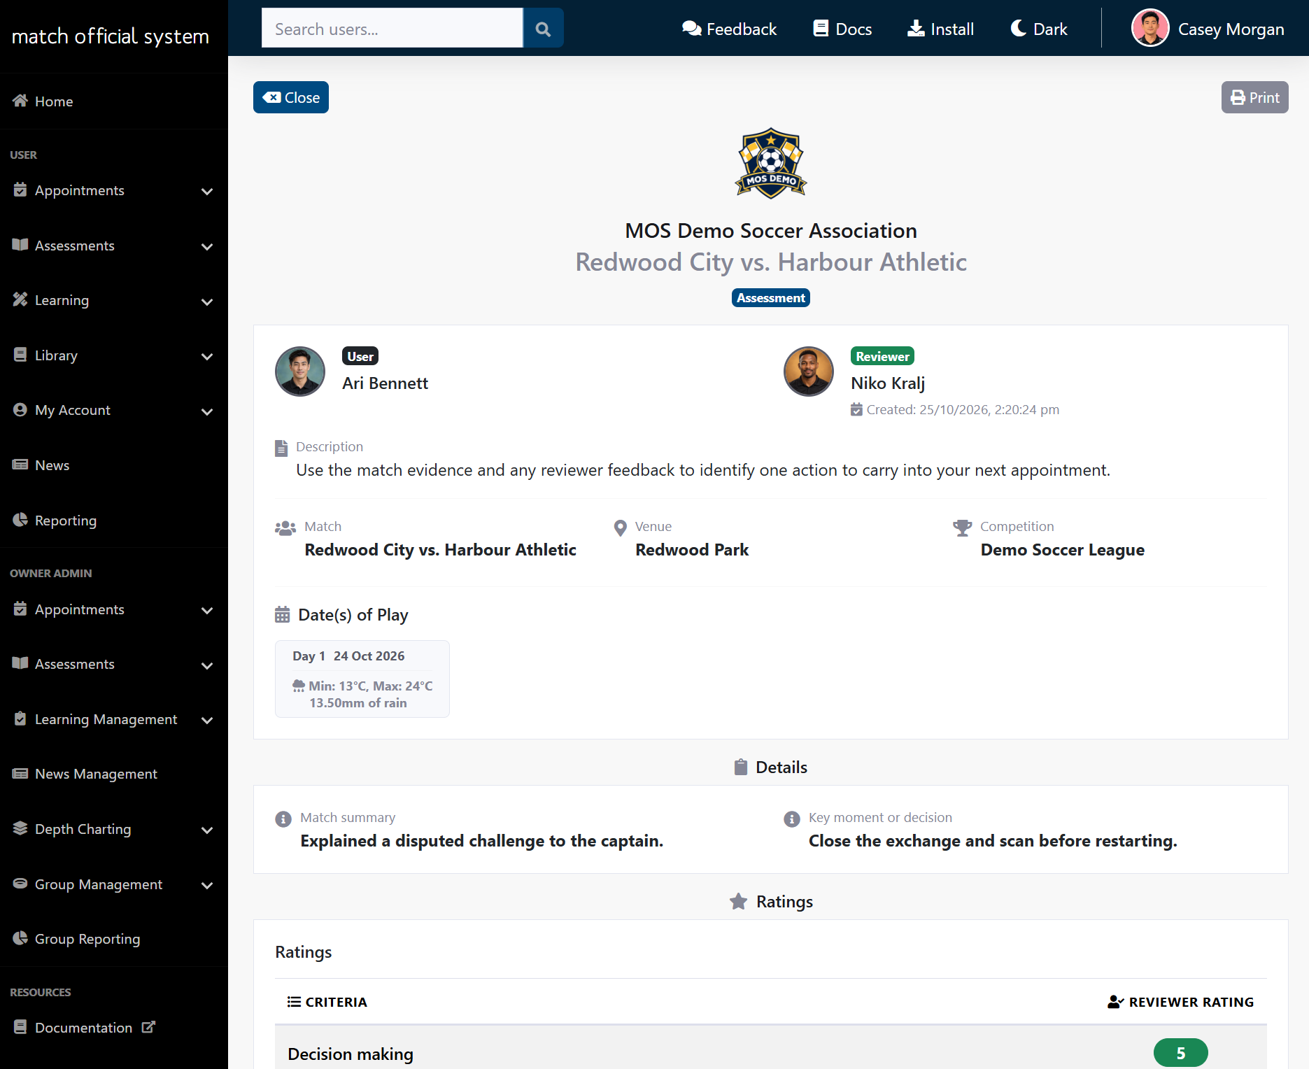This screenshot has width=1309, height=1069.
Task: Expand the Learning menu chevron
Action: click(207, 302)
